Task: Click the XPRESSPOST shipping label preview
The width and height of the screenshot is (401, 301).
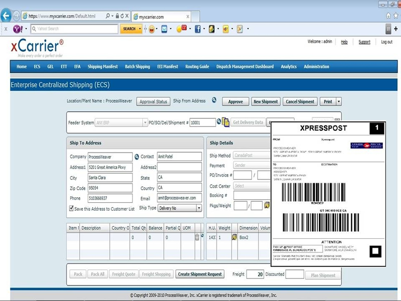Action: (328, 194)
